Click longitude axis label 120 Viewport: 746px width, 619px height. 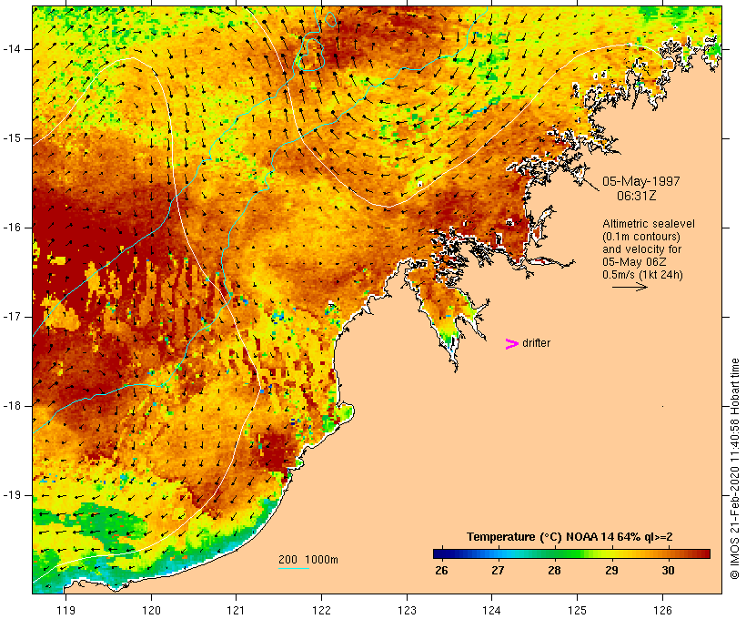151,611
